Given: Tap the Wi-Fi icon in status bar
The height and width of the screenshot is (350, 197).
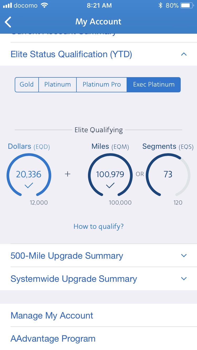Looking at the screenshot, I should 45,6.
